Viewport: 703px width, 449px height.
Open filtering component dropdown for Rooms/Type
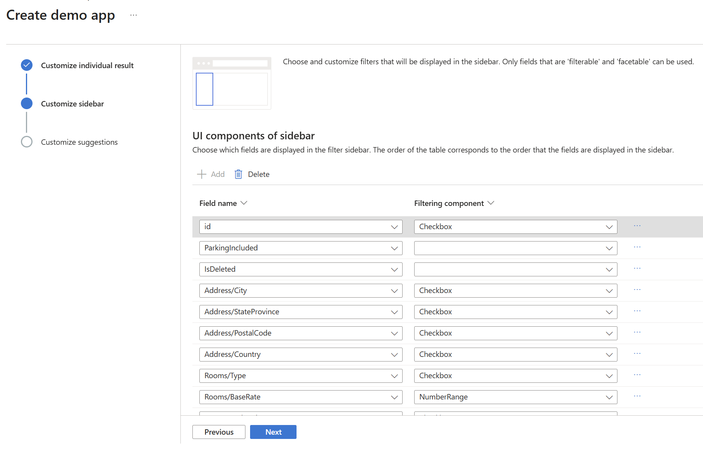click(x=516, y=376)
